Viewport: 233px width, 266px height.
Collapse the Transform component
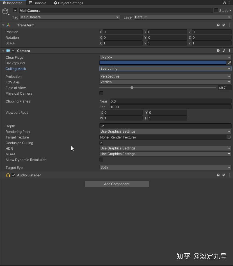coord(3,25)
